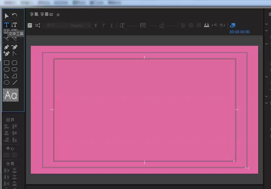Select the Rotation tool
This screenshot has height=189, width=271.
point(14,16)
